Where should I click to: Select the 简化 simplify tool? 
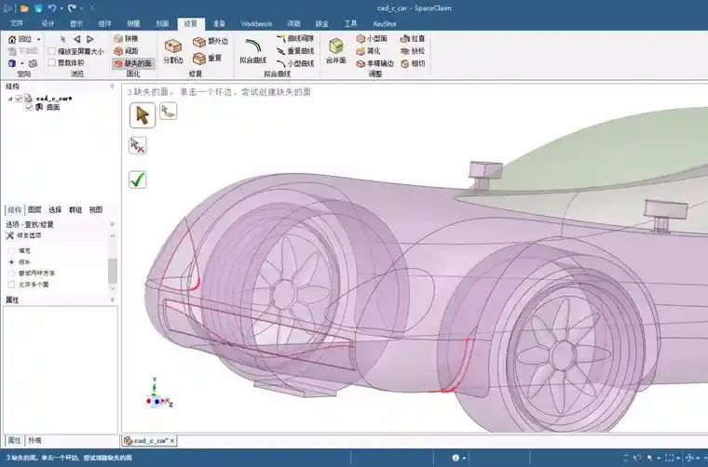369,51
